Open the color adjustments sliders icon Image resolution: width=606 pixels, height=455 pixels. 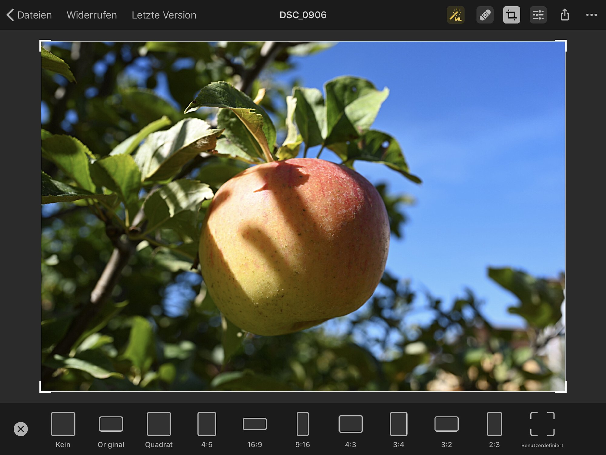(538, 15)
